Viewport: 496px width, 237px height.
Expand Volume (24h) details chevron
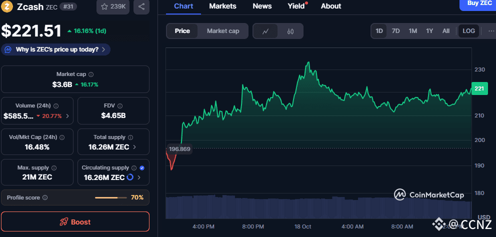click(67, 116)
